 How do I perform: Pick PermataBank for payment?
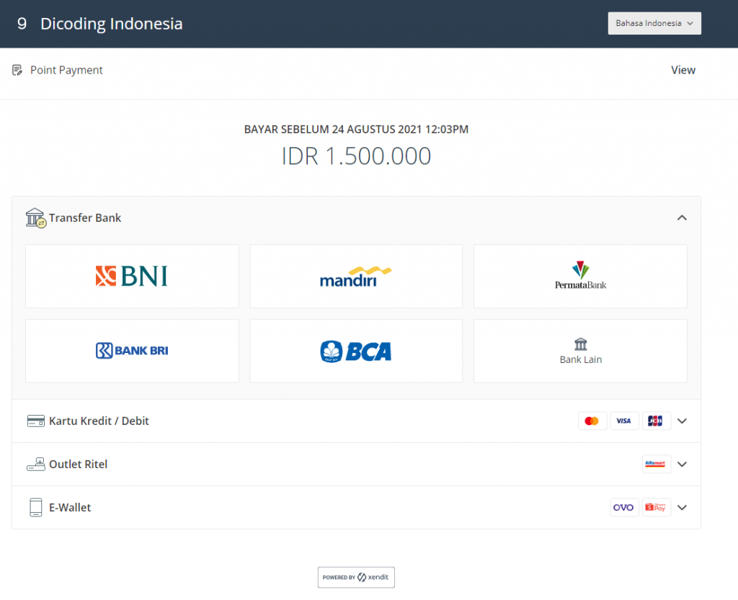[580, 276]
